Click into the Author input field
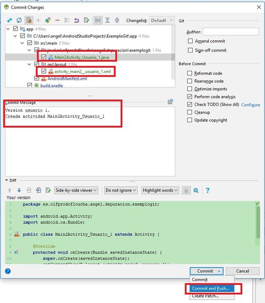 click(231, 31)
